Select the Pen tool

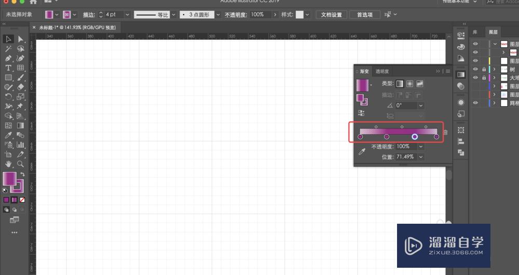pos(8,59)
